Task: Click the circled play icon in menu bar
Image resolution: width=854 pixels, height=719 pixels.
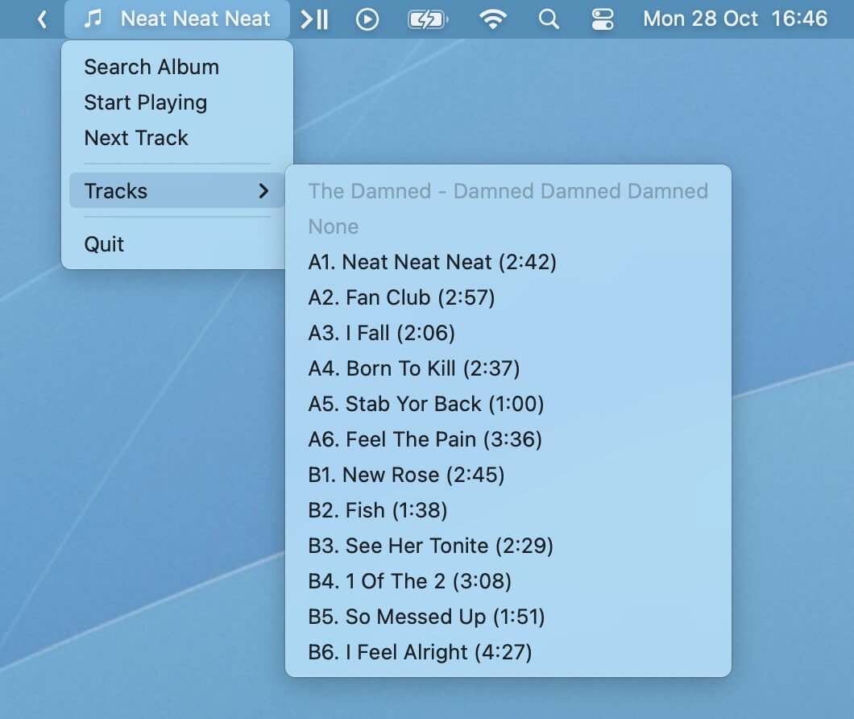Action: click(367, 19)
